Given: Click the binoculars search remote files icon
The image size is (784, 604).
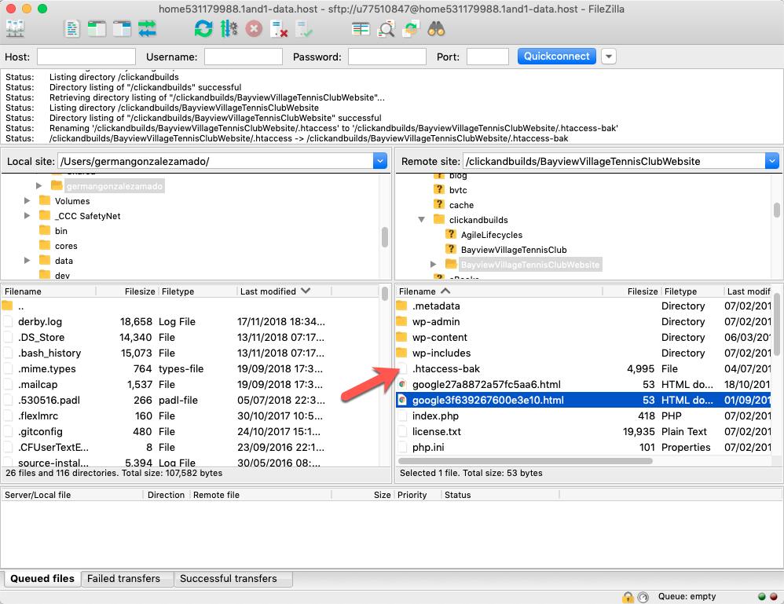Looking at the screenshot, I should pos(437,29).
